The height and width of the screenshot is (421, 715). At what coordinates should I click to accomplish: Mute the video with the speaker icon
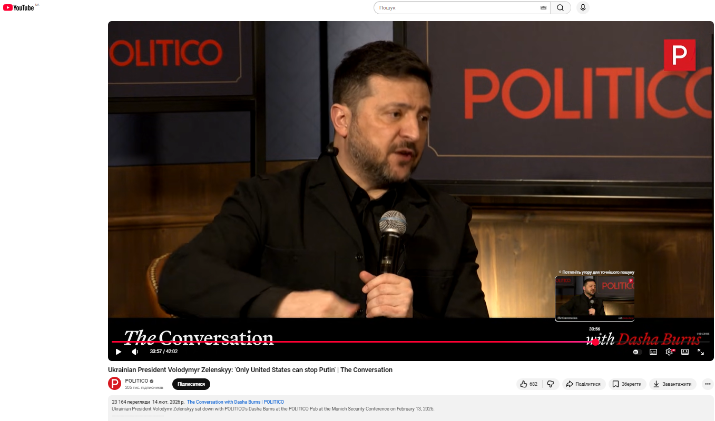pos(135,352)
